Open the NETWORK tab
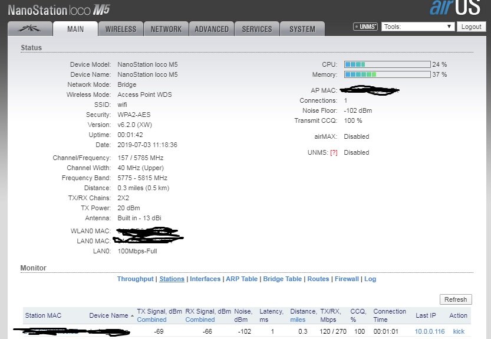The width and height of the screenshot is (491, 339). coord(166,29)
